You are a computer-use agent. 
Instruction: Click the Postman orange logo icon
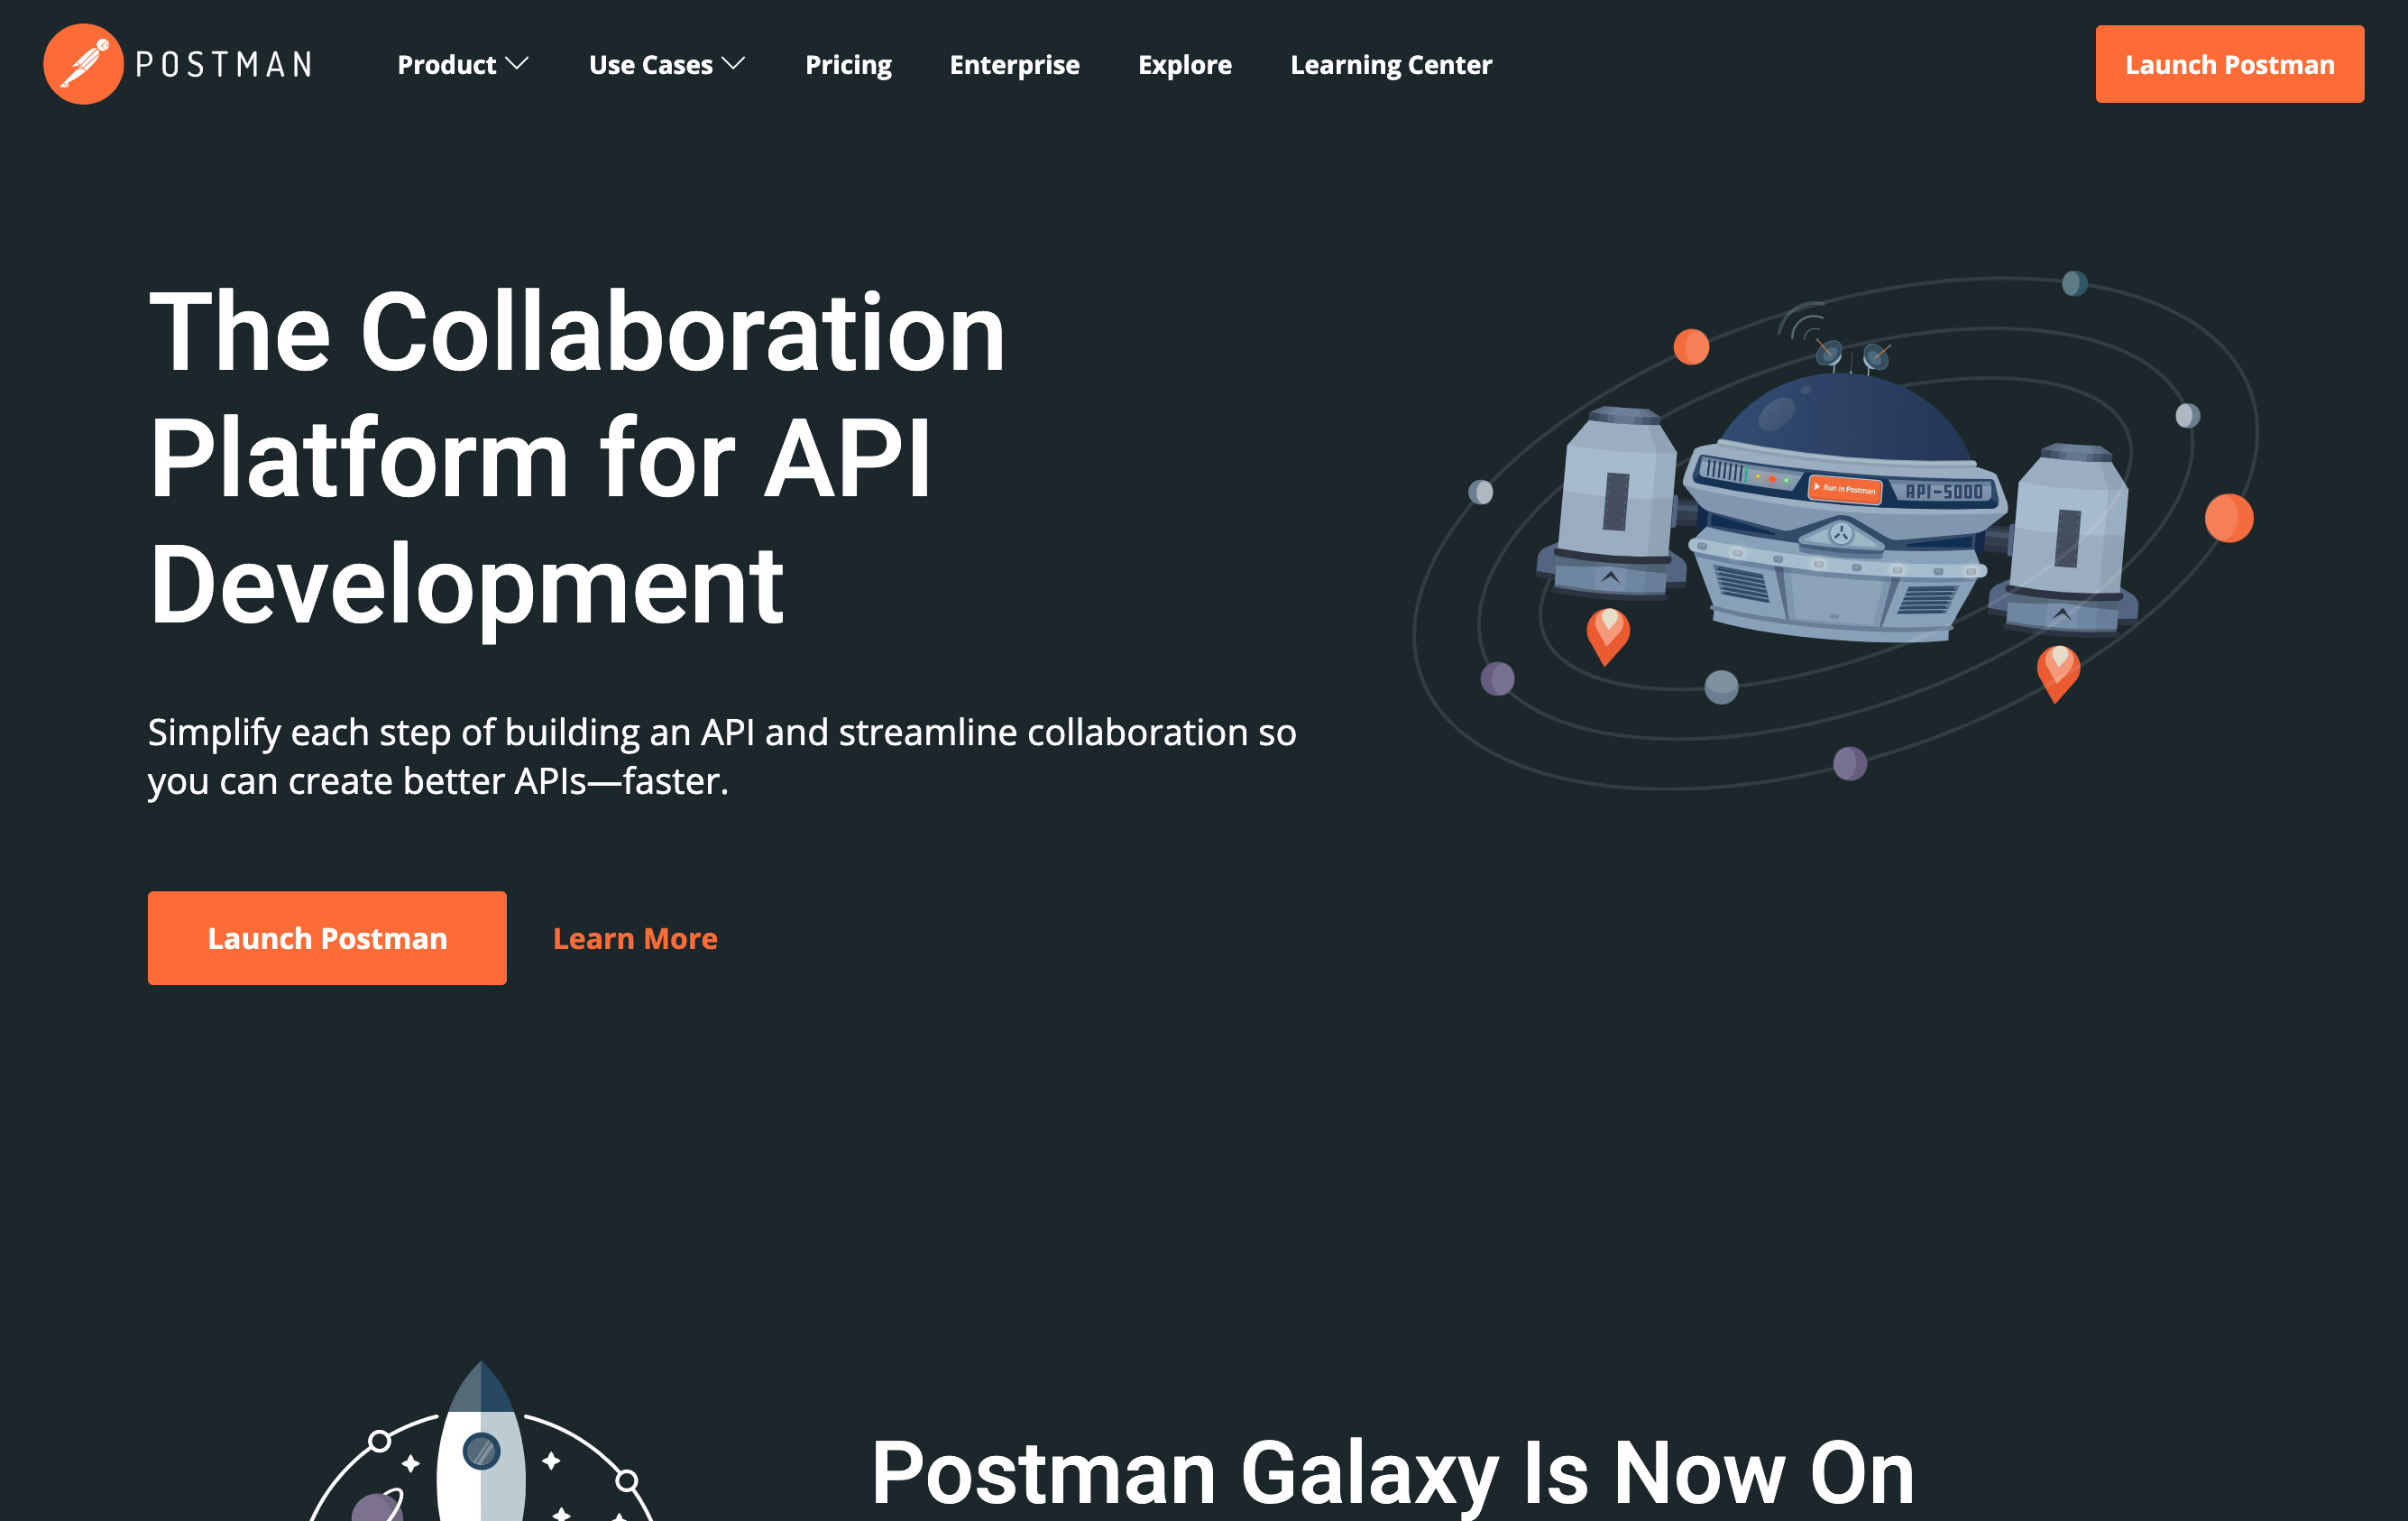83,64
